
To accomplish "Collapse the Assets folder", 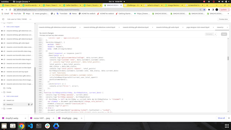I will point(2,92).
